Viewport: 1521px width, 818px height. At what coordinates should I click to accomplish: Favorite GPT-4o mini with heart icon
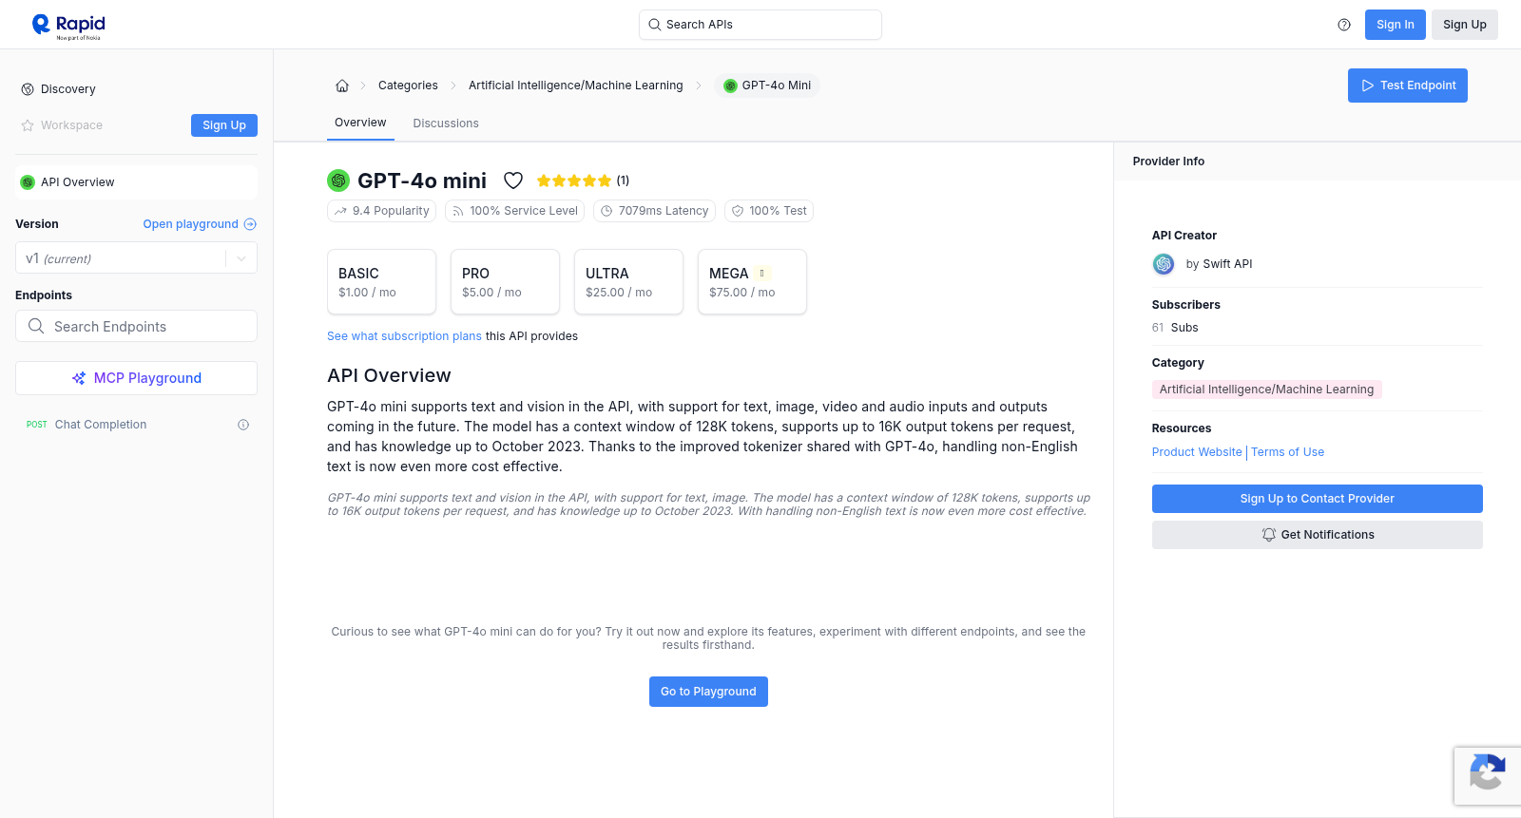point(513,181)
